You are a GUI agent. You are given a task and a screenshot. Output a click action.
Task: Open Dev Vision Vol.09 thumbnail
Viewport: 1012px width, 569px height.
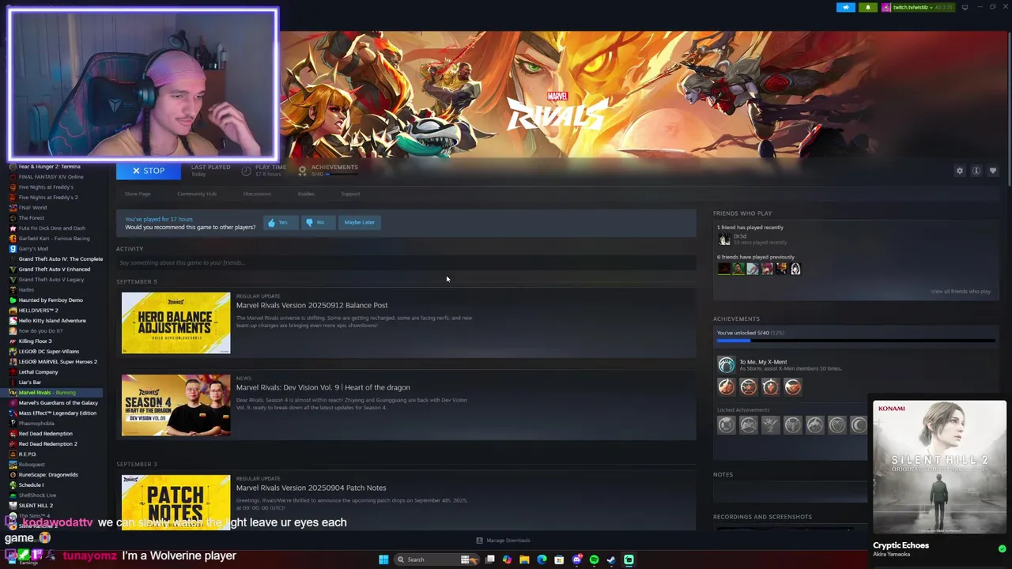click(176, 405)
